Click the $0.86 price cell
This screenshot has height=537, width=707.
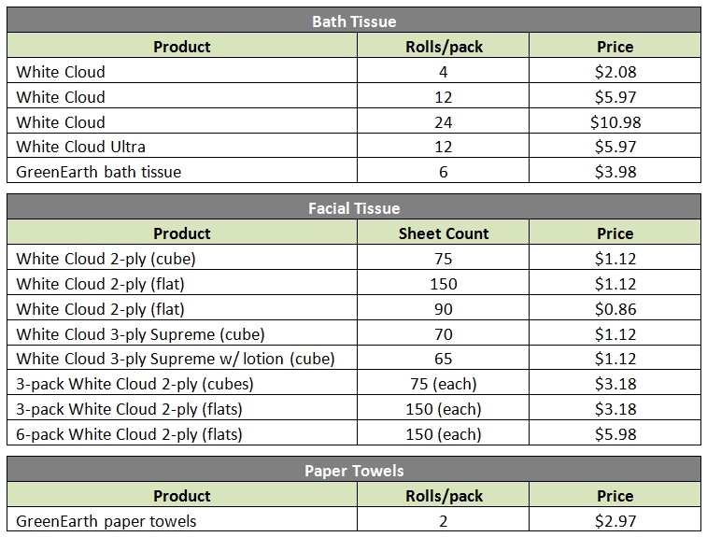(x=615, y=309)
